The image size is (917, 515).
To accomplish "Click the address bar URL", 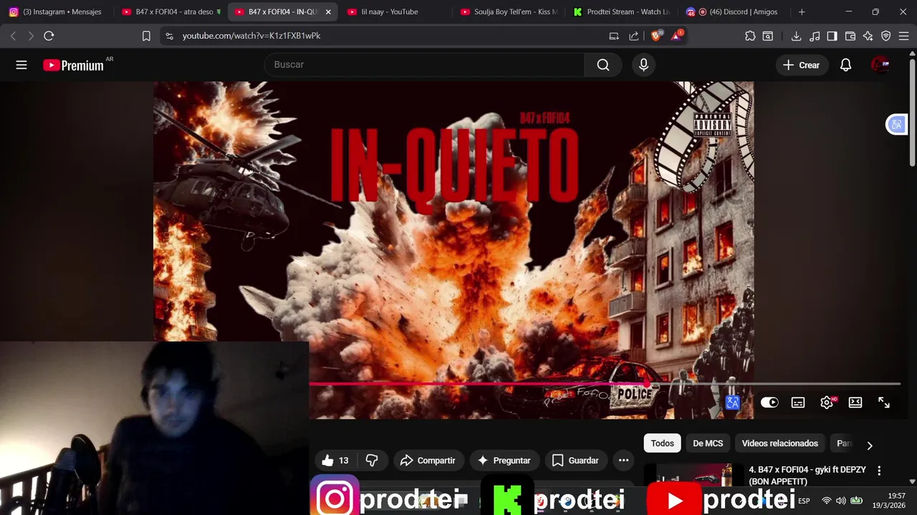I will 251,36.
